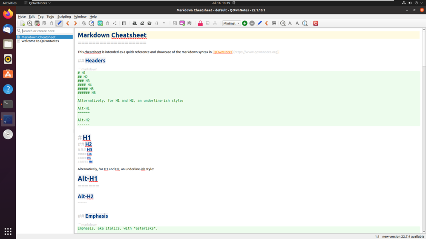Open the Edit menu
426x239 pixels.
(32, 17)
